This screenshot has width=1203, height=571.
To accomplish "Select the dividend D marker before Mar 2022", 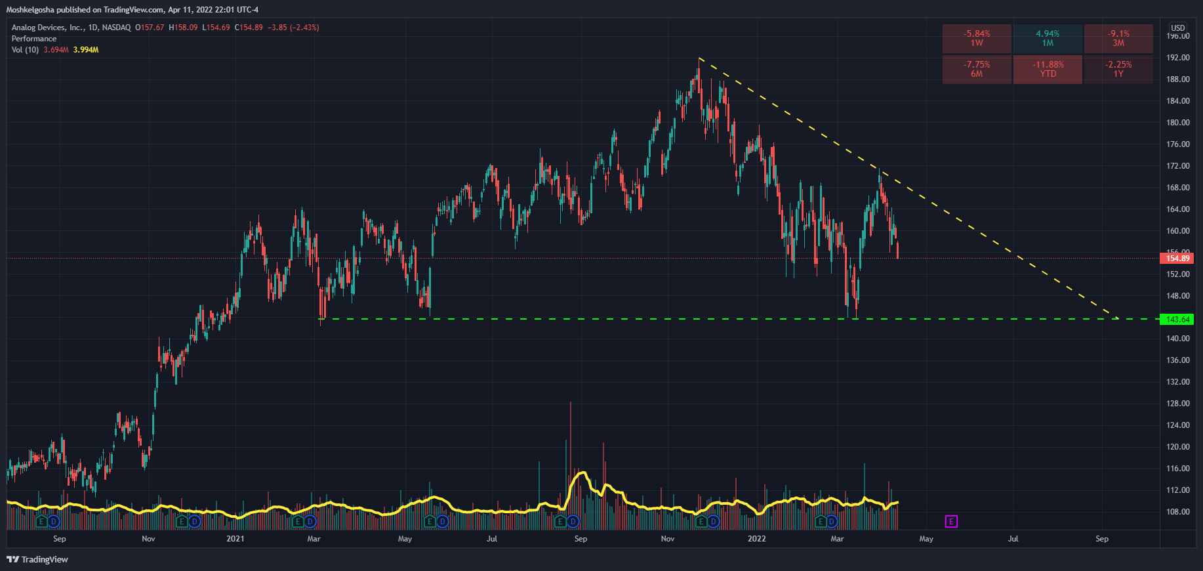I will [832, 522].
